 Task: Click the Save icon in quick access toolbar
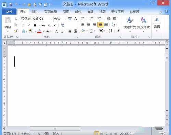click(x=11, y=5)
